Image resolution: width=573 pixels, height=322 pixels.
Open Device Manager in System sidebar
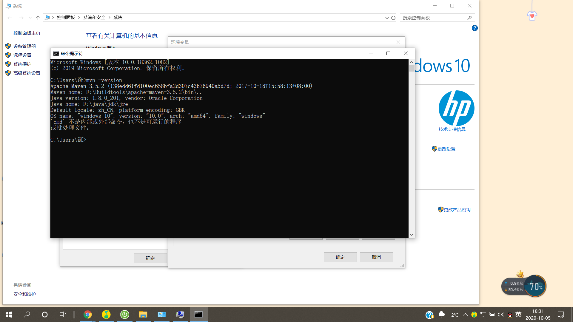(x=24, y=46)
